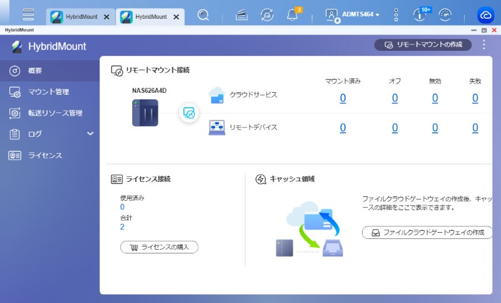The width and height of the screenshot is (501, 303).
Task: Click the ライセンスの購入 button
Action: point(159,247)
